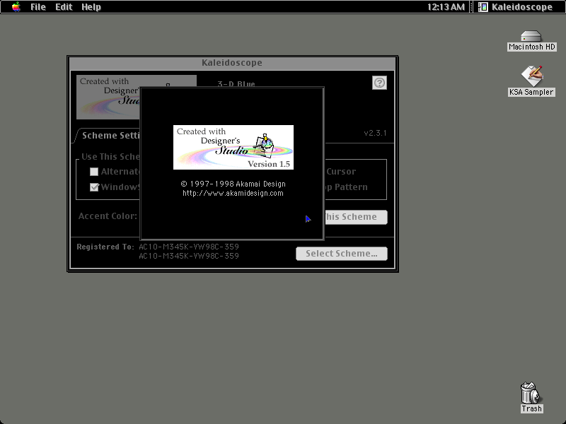
Task: Click the partly hidden This Scheme button
Action: [x=356, y=217]
